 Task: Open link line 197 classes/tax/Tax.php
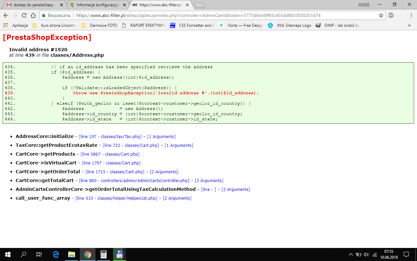click(110, 137)
